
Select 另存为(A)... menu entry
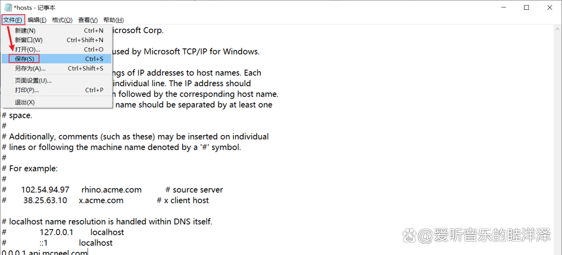point(30,69)
